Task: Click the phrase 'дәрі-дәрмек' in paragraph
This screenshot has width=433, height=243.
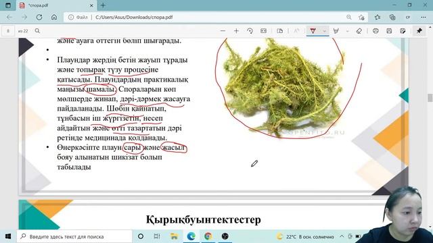Action: (141, 99)
